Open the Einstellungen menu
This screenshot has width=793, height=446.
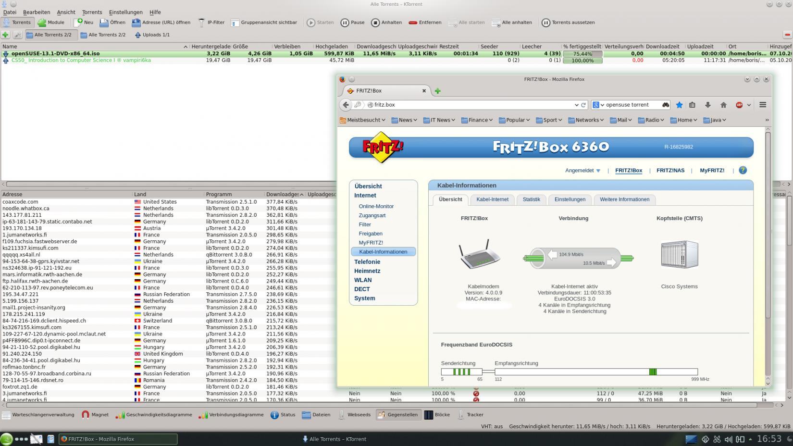click(125, 12)
